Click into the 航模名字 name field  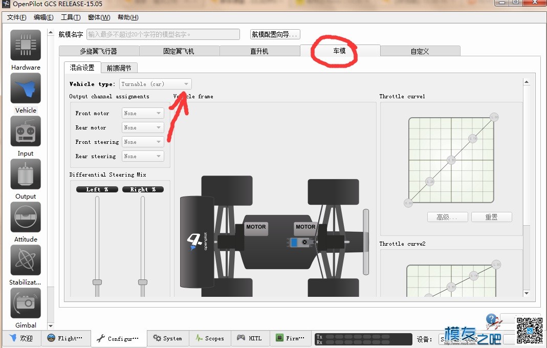163,34
